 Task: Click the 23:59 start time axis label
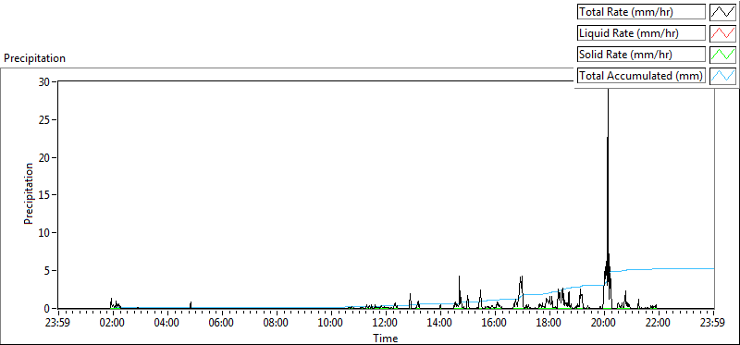pos(58,324)
